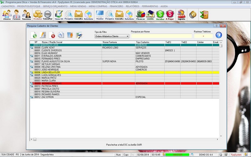Screen dimensions: 251x157
Task: Click the Tel(1) column header
Action: tap(173, 42)
